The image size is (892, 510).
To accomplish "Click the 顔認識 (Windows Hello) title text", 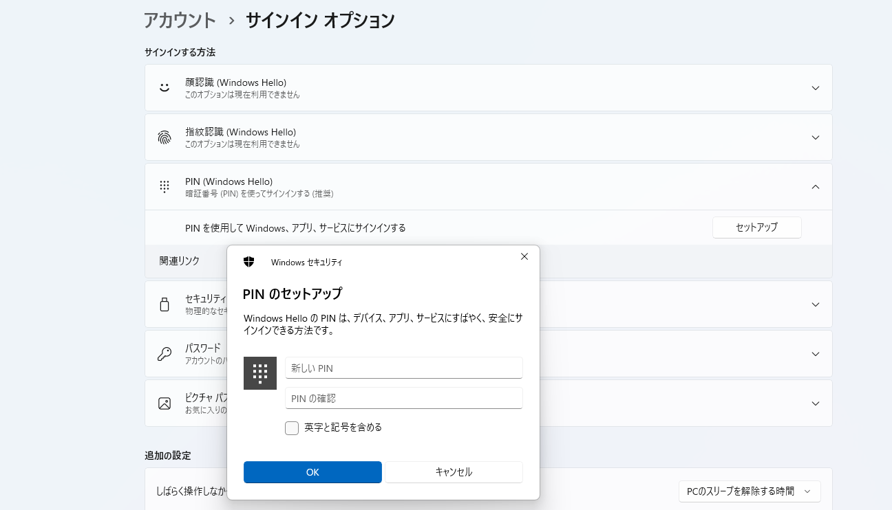I will (x=236, y=82).
